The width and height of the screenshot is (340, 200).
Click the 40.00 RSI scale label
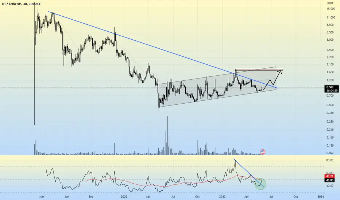tap(330, 186)
